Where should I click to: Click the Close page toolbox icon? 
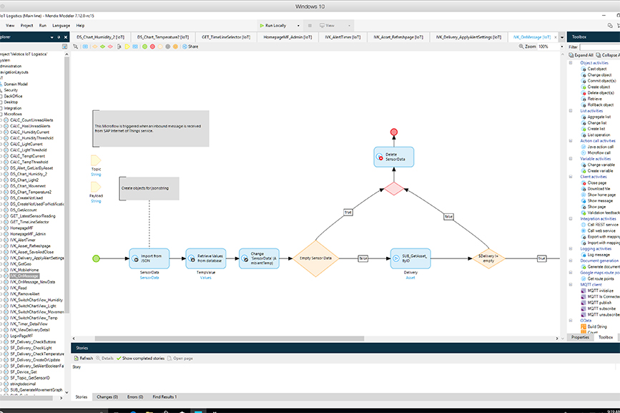(x=584, y=183)
